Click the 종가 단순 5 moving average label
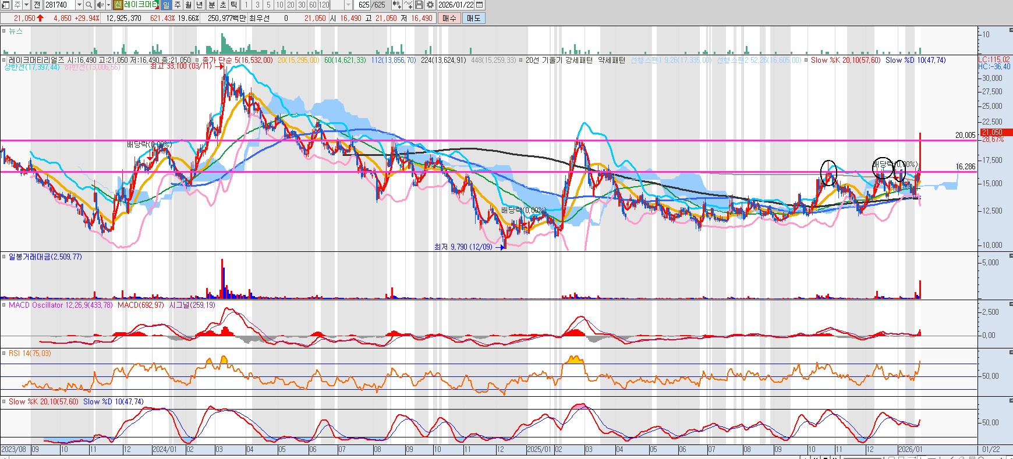The width and height of the screenshot is (1013, 459). (237, 60)
